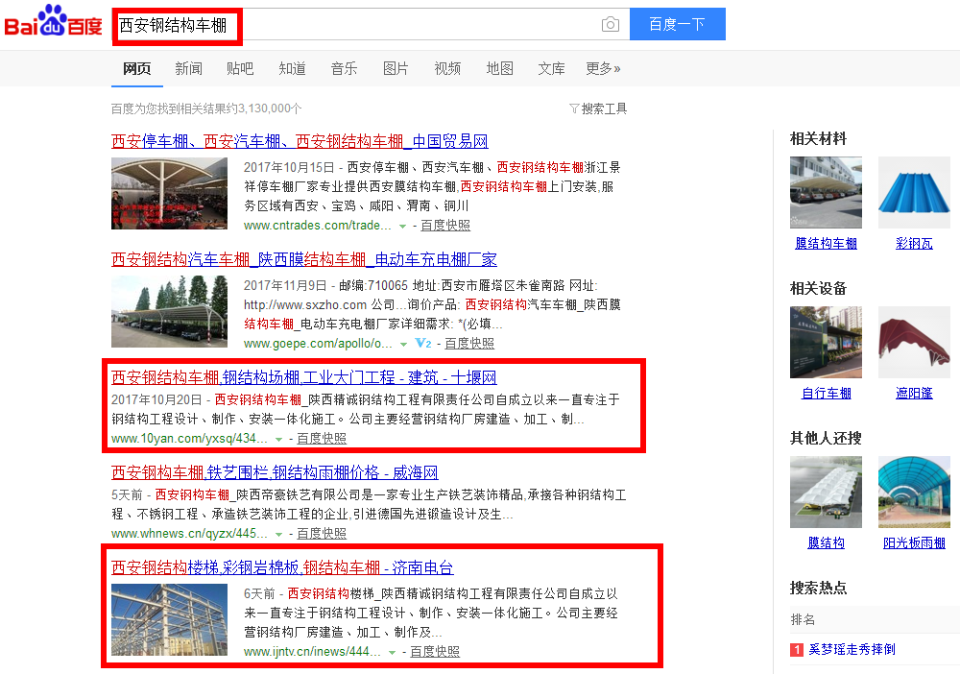Expand dropdown next to www.cntrades.com URL
This screenshot has height=674, width=960.
coord(402,226)
